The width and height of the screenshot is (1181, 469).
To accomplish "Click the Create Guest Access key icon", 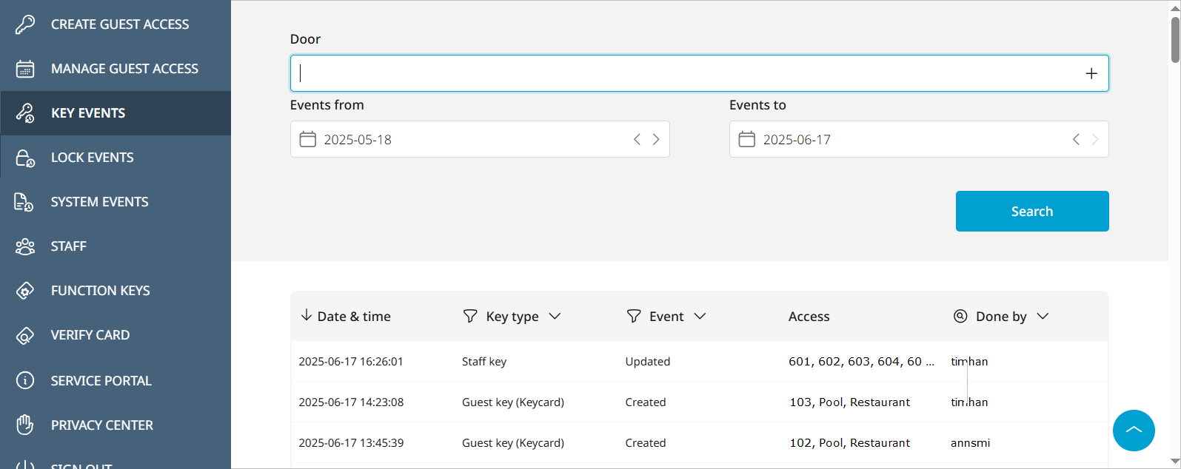I will click(x=25, y=24).
